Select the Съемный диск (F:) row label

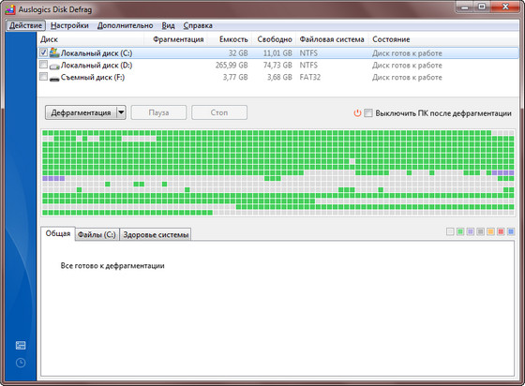tap(93, 77)
